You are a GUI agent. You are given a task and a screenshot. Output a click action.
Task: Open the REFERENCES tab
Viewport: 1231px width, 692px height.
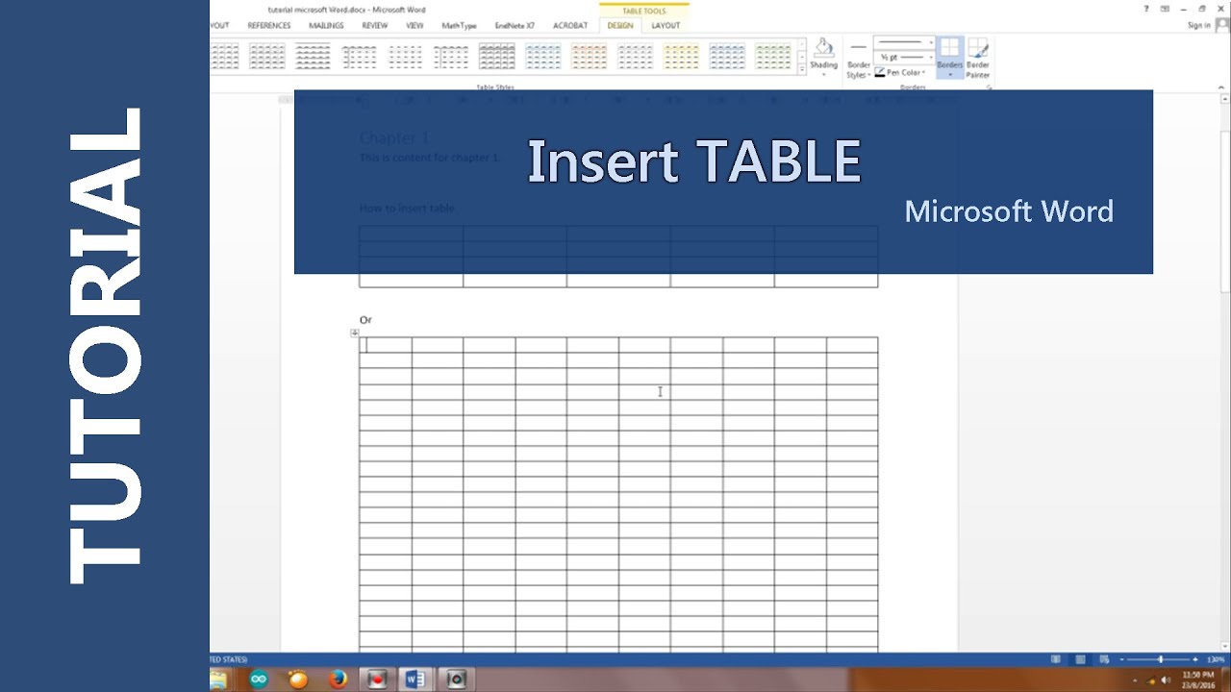pos(269,25)
